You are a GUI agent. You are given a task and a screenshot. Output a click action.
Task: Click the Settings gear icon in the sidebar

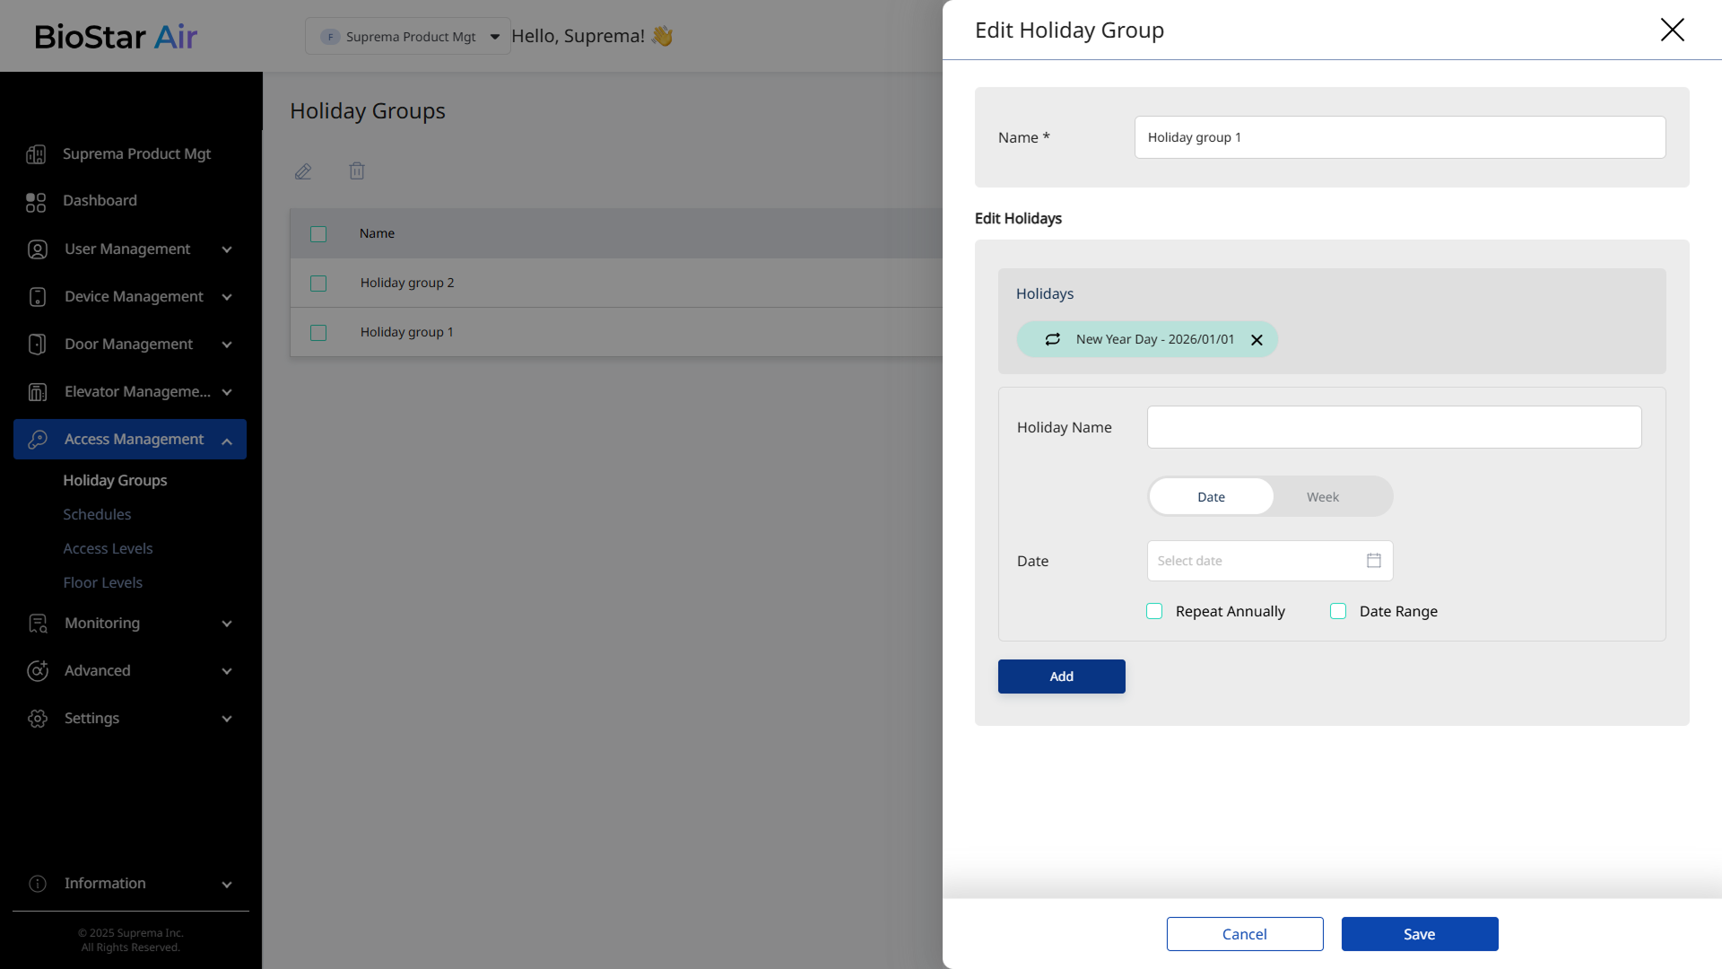pyautogui.click(x=38, y=719)
